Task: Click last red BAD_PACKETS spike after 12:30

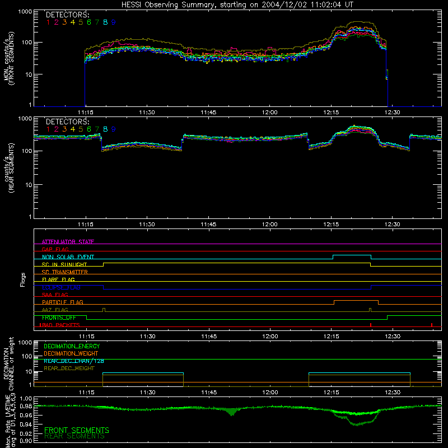Action: pos(432,325)
